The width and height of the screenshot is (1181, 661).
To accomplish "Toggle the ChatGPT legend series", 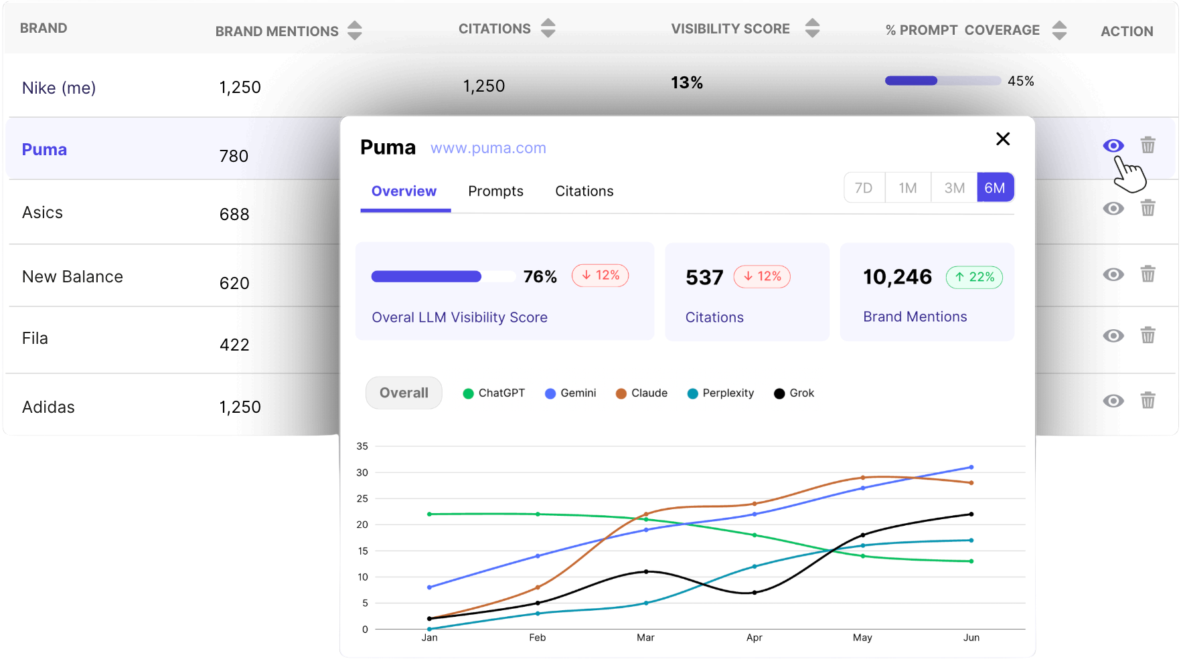I will [494, 393].
